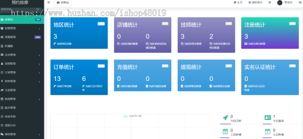Click the 技师管理 person icon
The width and height of the screenshot is (303, 139).
click(2, 63)
